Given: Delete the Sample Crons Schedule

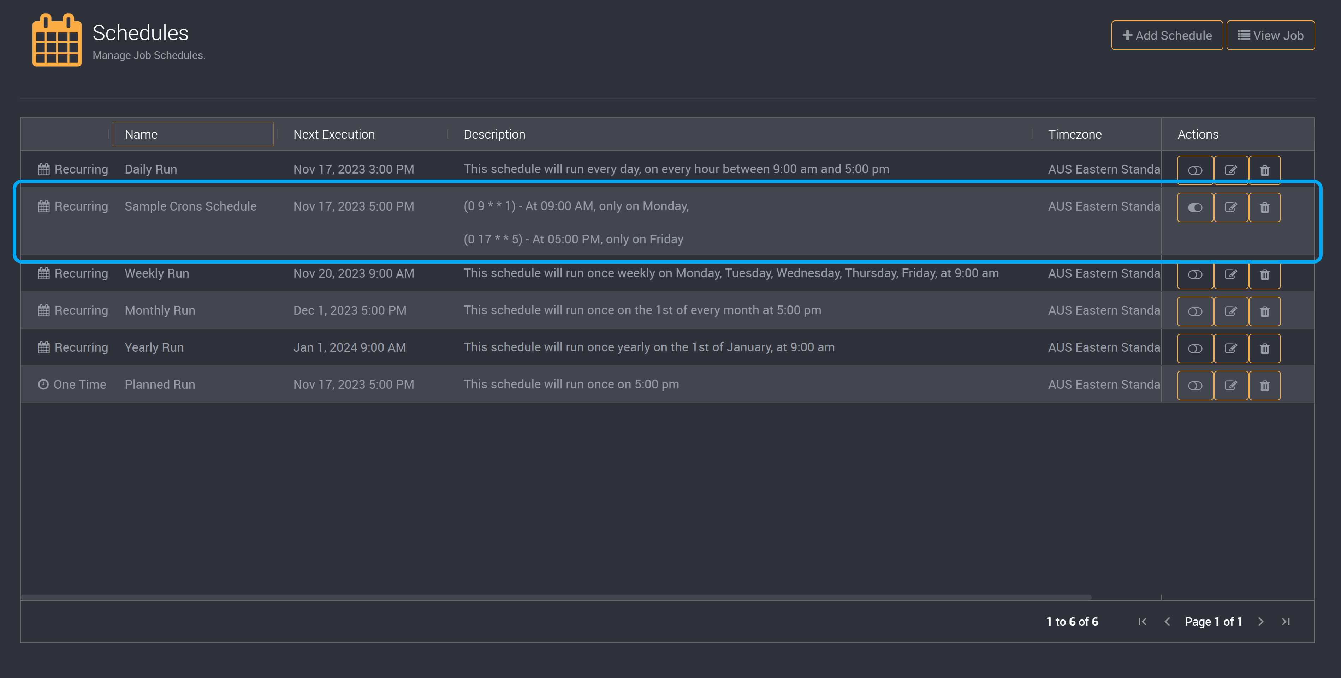Looking at the screenshot, I should click(x=1264, y=207).
